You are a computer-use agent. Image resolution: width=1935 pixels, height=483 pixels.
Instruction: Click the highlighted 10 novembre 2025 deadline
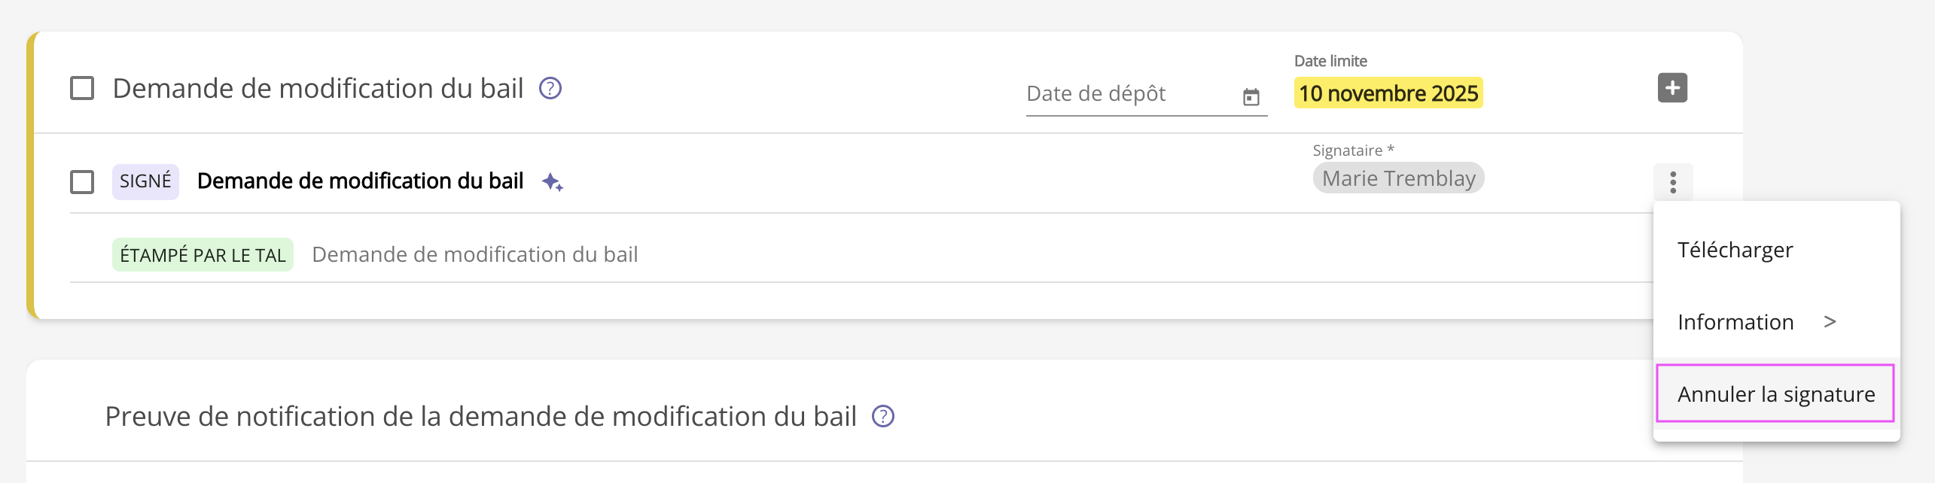[x=1388, y=93]
